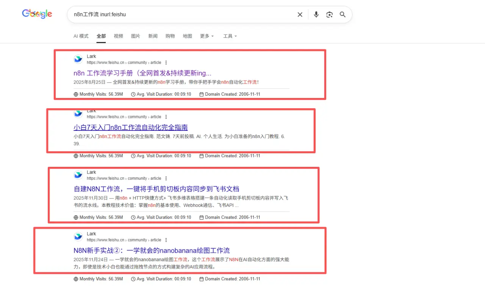
Task: Open the three-dot menu for the n8n 工作流学习手册 result
Action: (x=166, y=63)
